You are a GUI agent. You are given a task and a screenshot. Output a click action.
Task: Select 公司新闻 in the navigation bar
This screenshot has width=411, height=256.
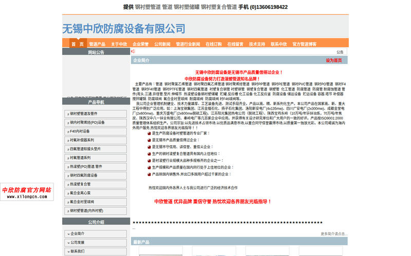(x=162, y=44)
